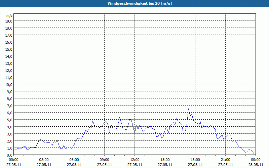
Task: Select the 3,0 y-axis label
Action: click(10, 134)
